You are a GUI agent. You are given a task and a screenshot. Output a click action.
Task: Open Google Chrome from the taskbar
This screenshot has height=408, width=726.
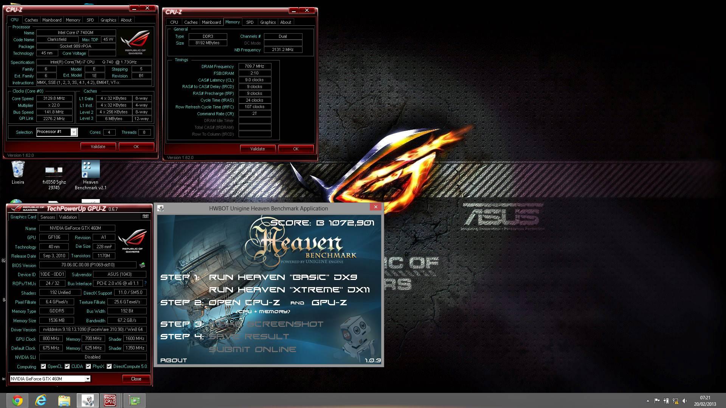17,400
